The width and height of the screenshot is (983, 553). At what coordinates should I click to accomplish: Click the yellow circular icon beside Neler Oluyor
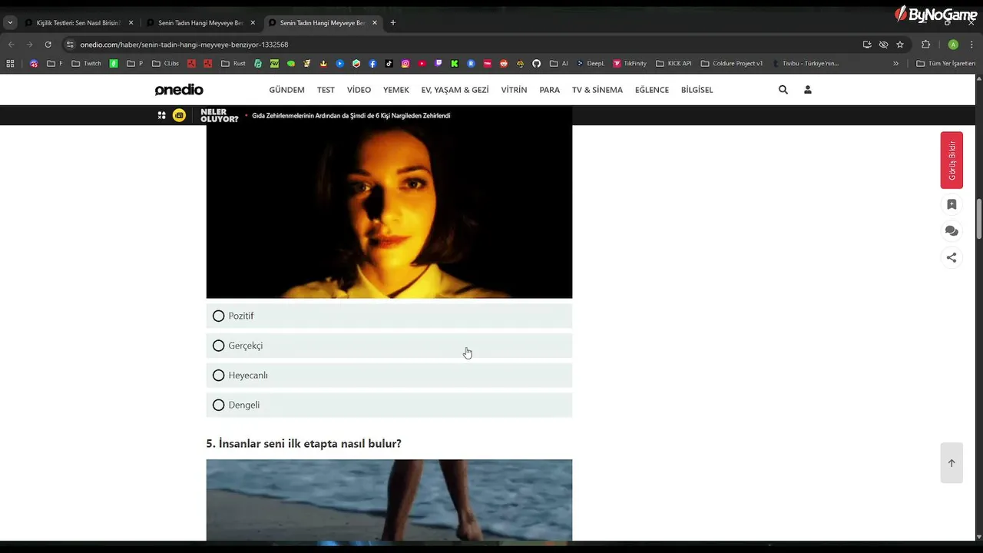(179, 115)
